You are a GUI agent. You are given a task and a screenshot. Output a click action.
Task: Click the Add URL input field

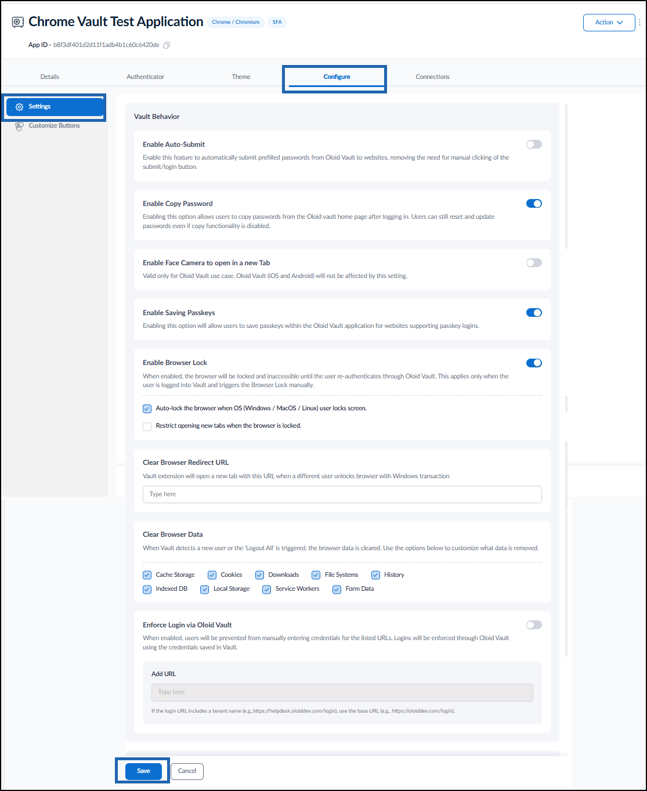[x=342, y=692]
